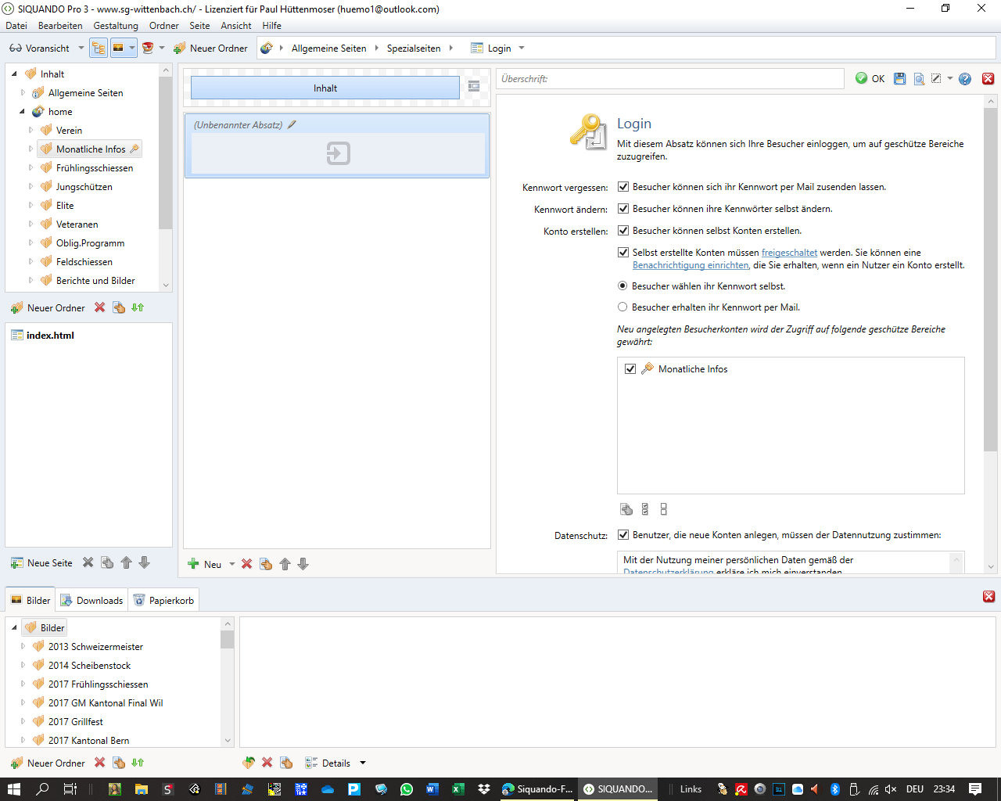Click the Voransicht preview button

coord(40,48)
